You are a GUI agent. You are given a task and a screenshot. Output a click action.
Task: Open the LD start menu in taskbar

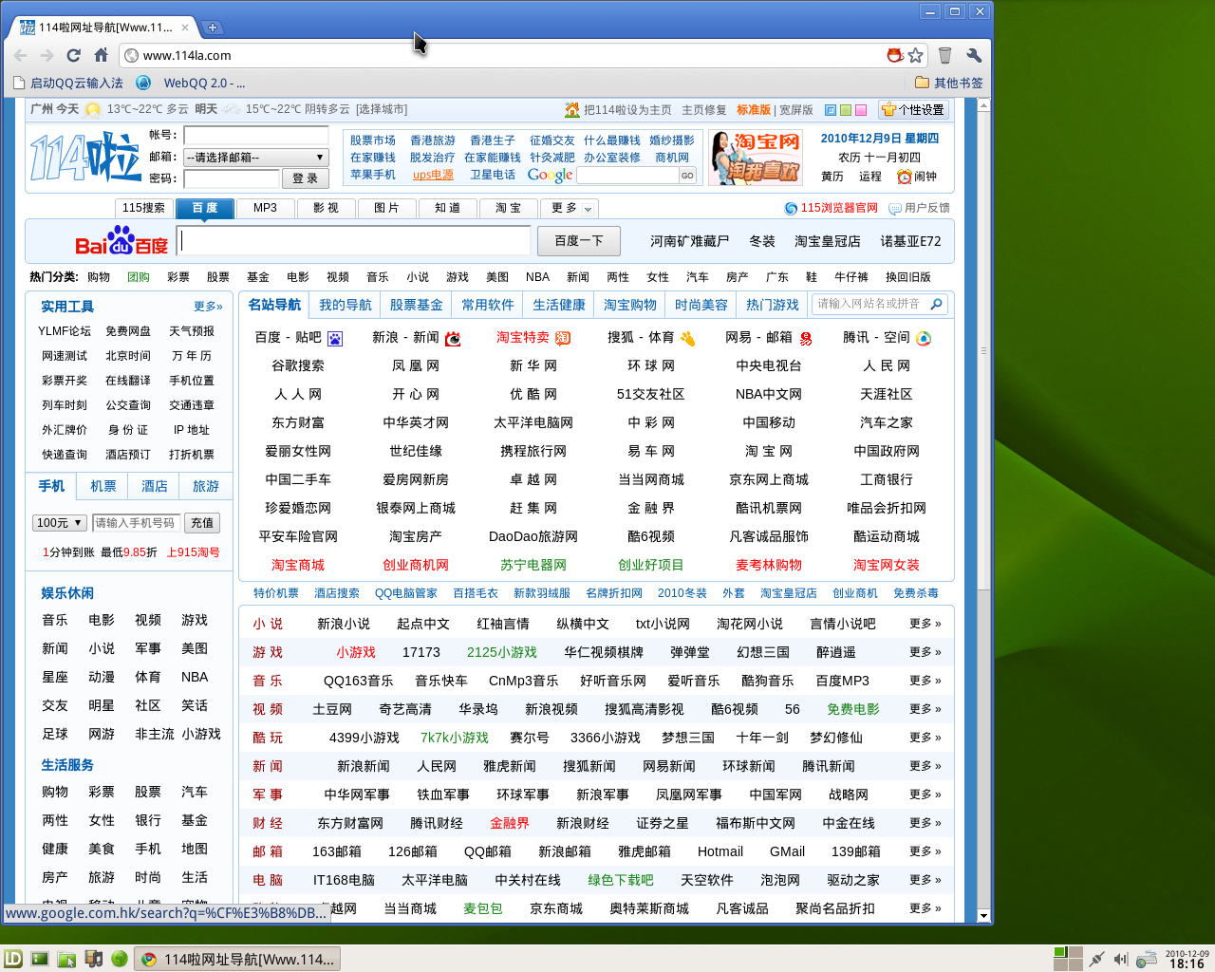13,959
